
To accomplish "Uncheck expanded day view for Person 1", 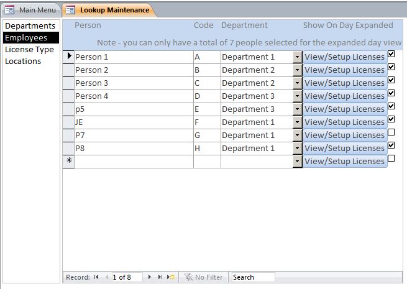I will pos(391,53).
